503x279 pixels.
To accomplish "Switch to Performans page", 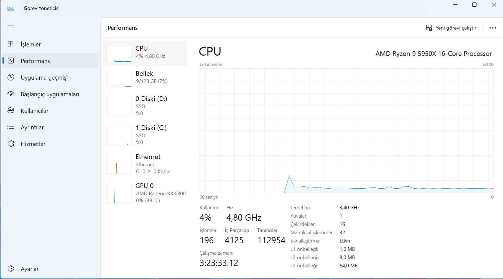I will click(50, 61).
